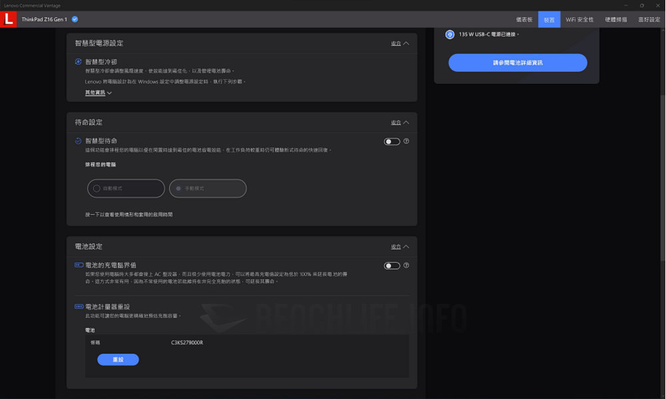Click the blue verified badge beside ThinkPad Z16
The width and height of the screenshot is (666, 399).
pyautogui.click(x=75, y=20)
